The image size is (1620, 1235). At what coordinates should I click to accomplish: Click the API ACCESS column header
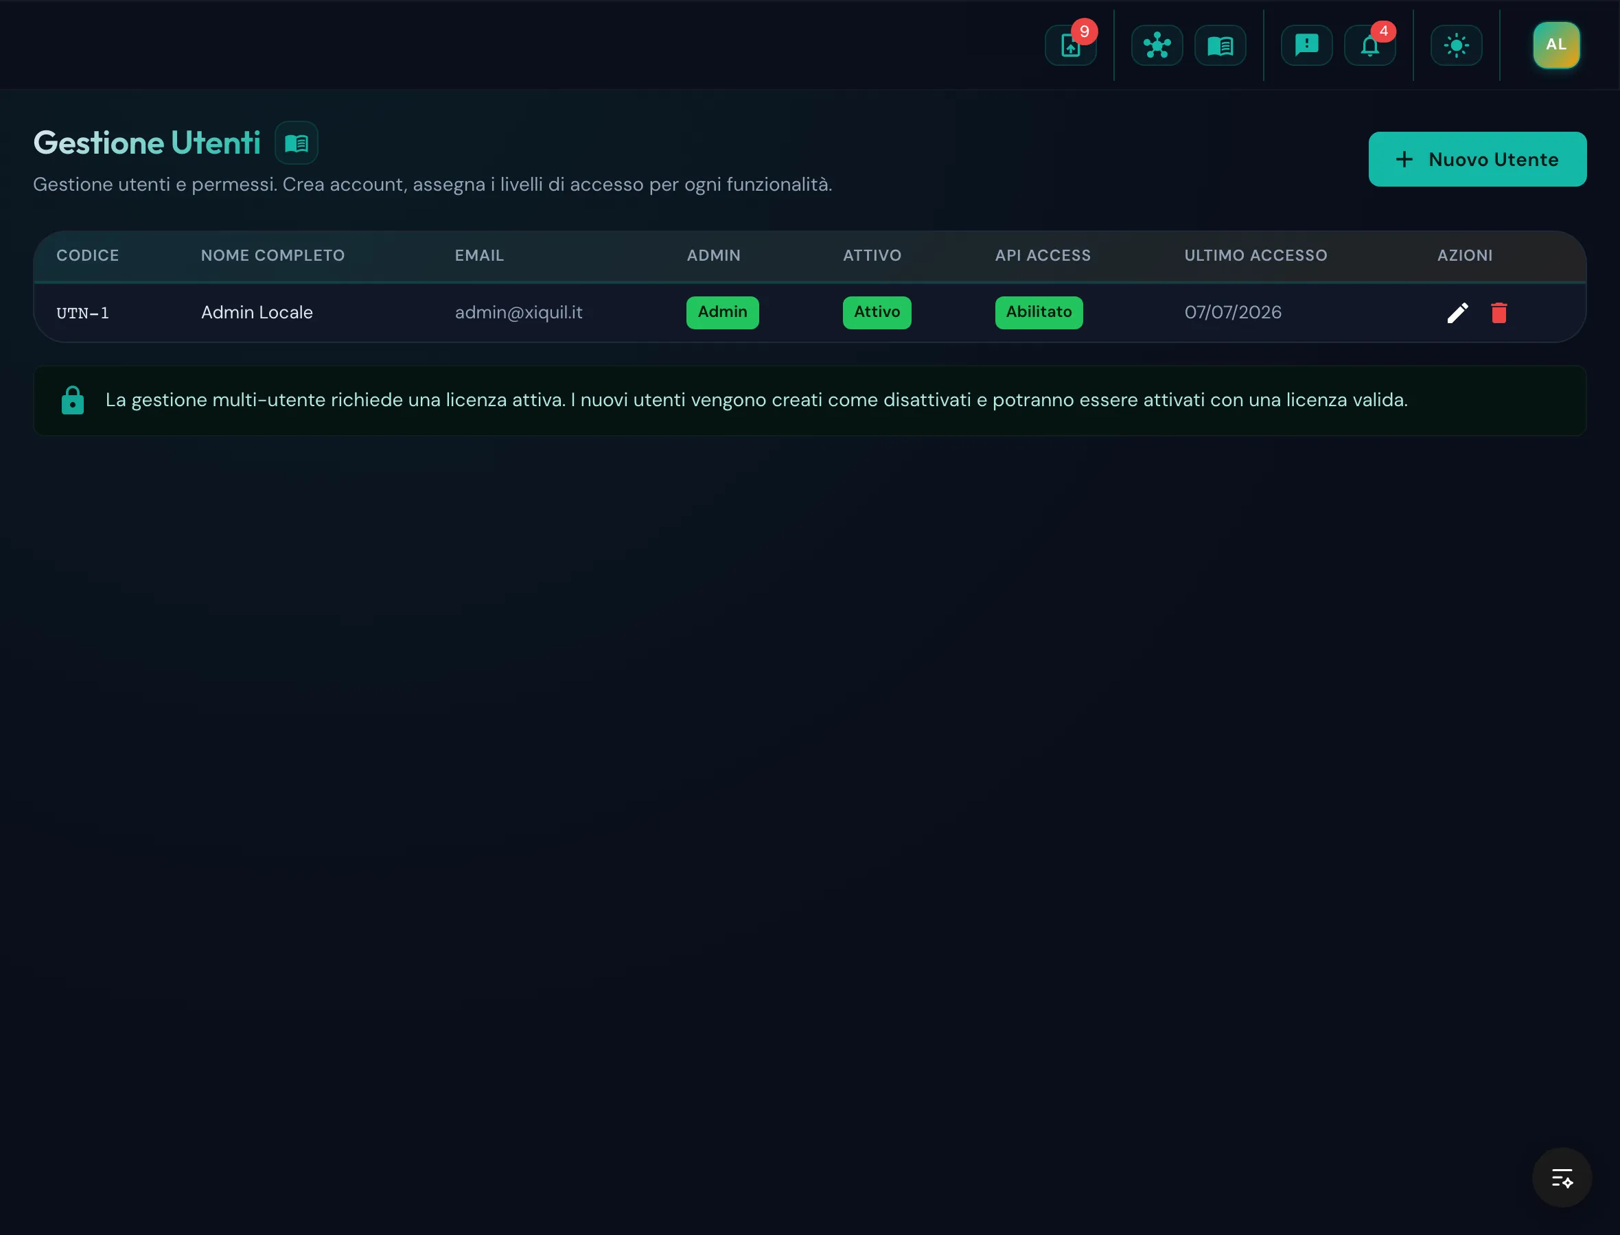coord(1043,255)
